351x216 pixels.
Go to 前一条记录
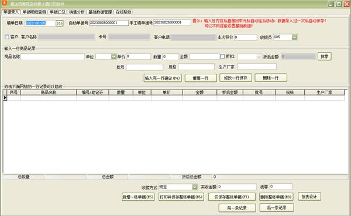coord(237,208)
